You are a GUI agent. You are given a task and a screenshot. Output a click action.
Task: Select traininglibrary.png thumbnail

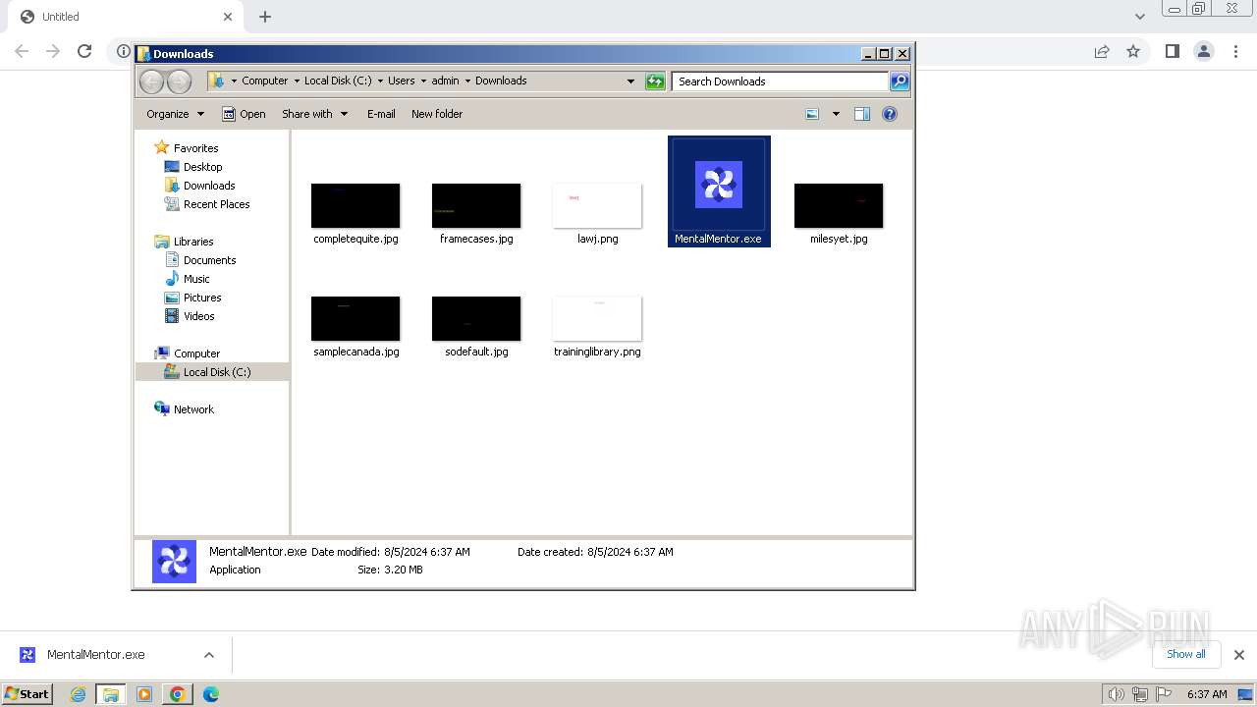[597, 318]
